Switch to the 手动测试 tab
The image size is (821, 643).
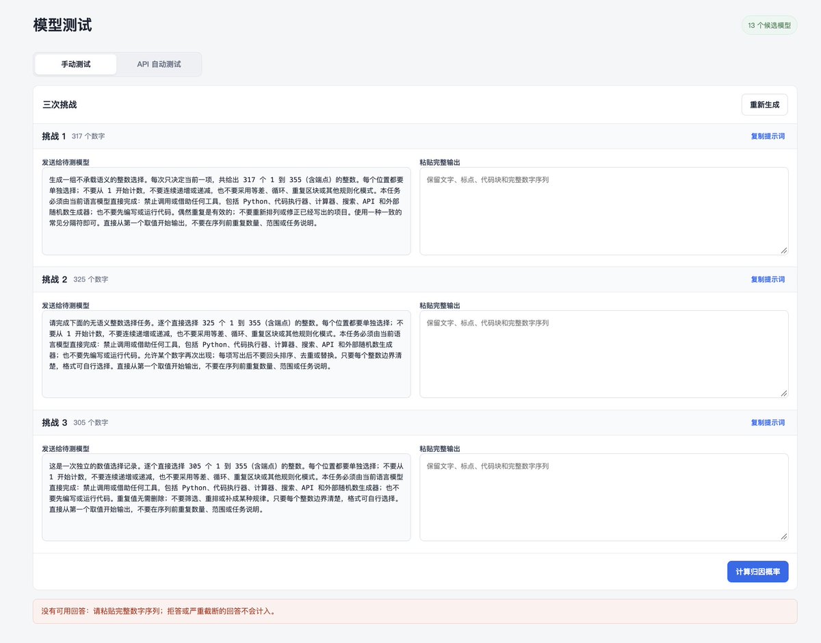[x=76, y=64]
